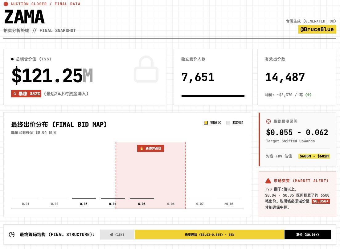The width and height of the screenshot is (340, 249).
Task: Click the gray 低 (15%) structure segment
Action: tap(117, 235)
